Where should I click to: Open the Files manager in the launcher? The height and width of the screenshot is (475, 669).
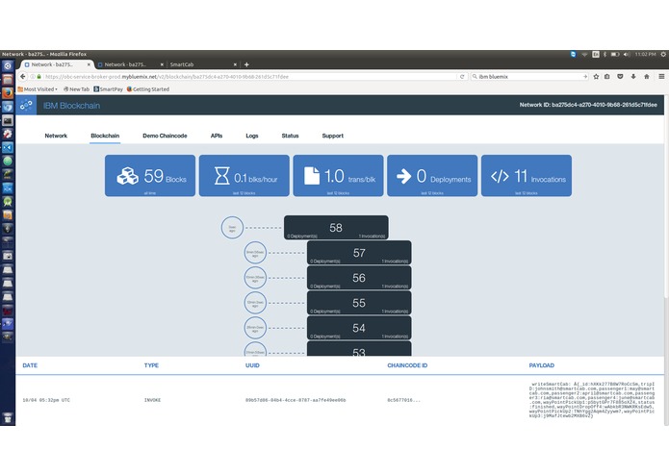coord(8,80)
